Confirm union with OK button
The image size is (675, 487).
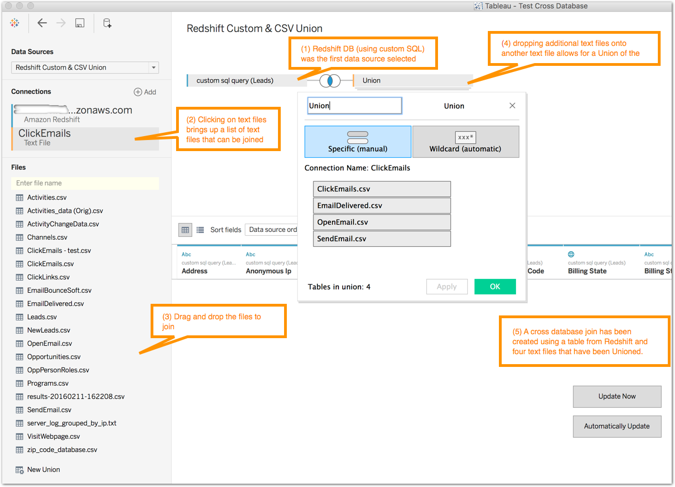tap(495, 287)
